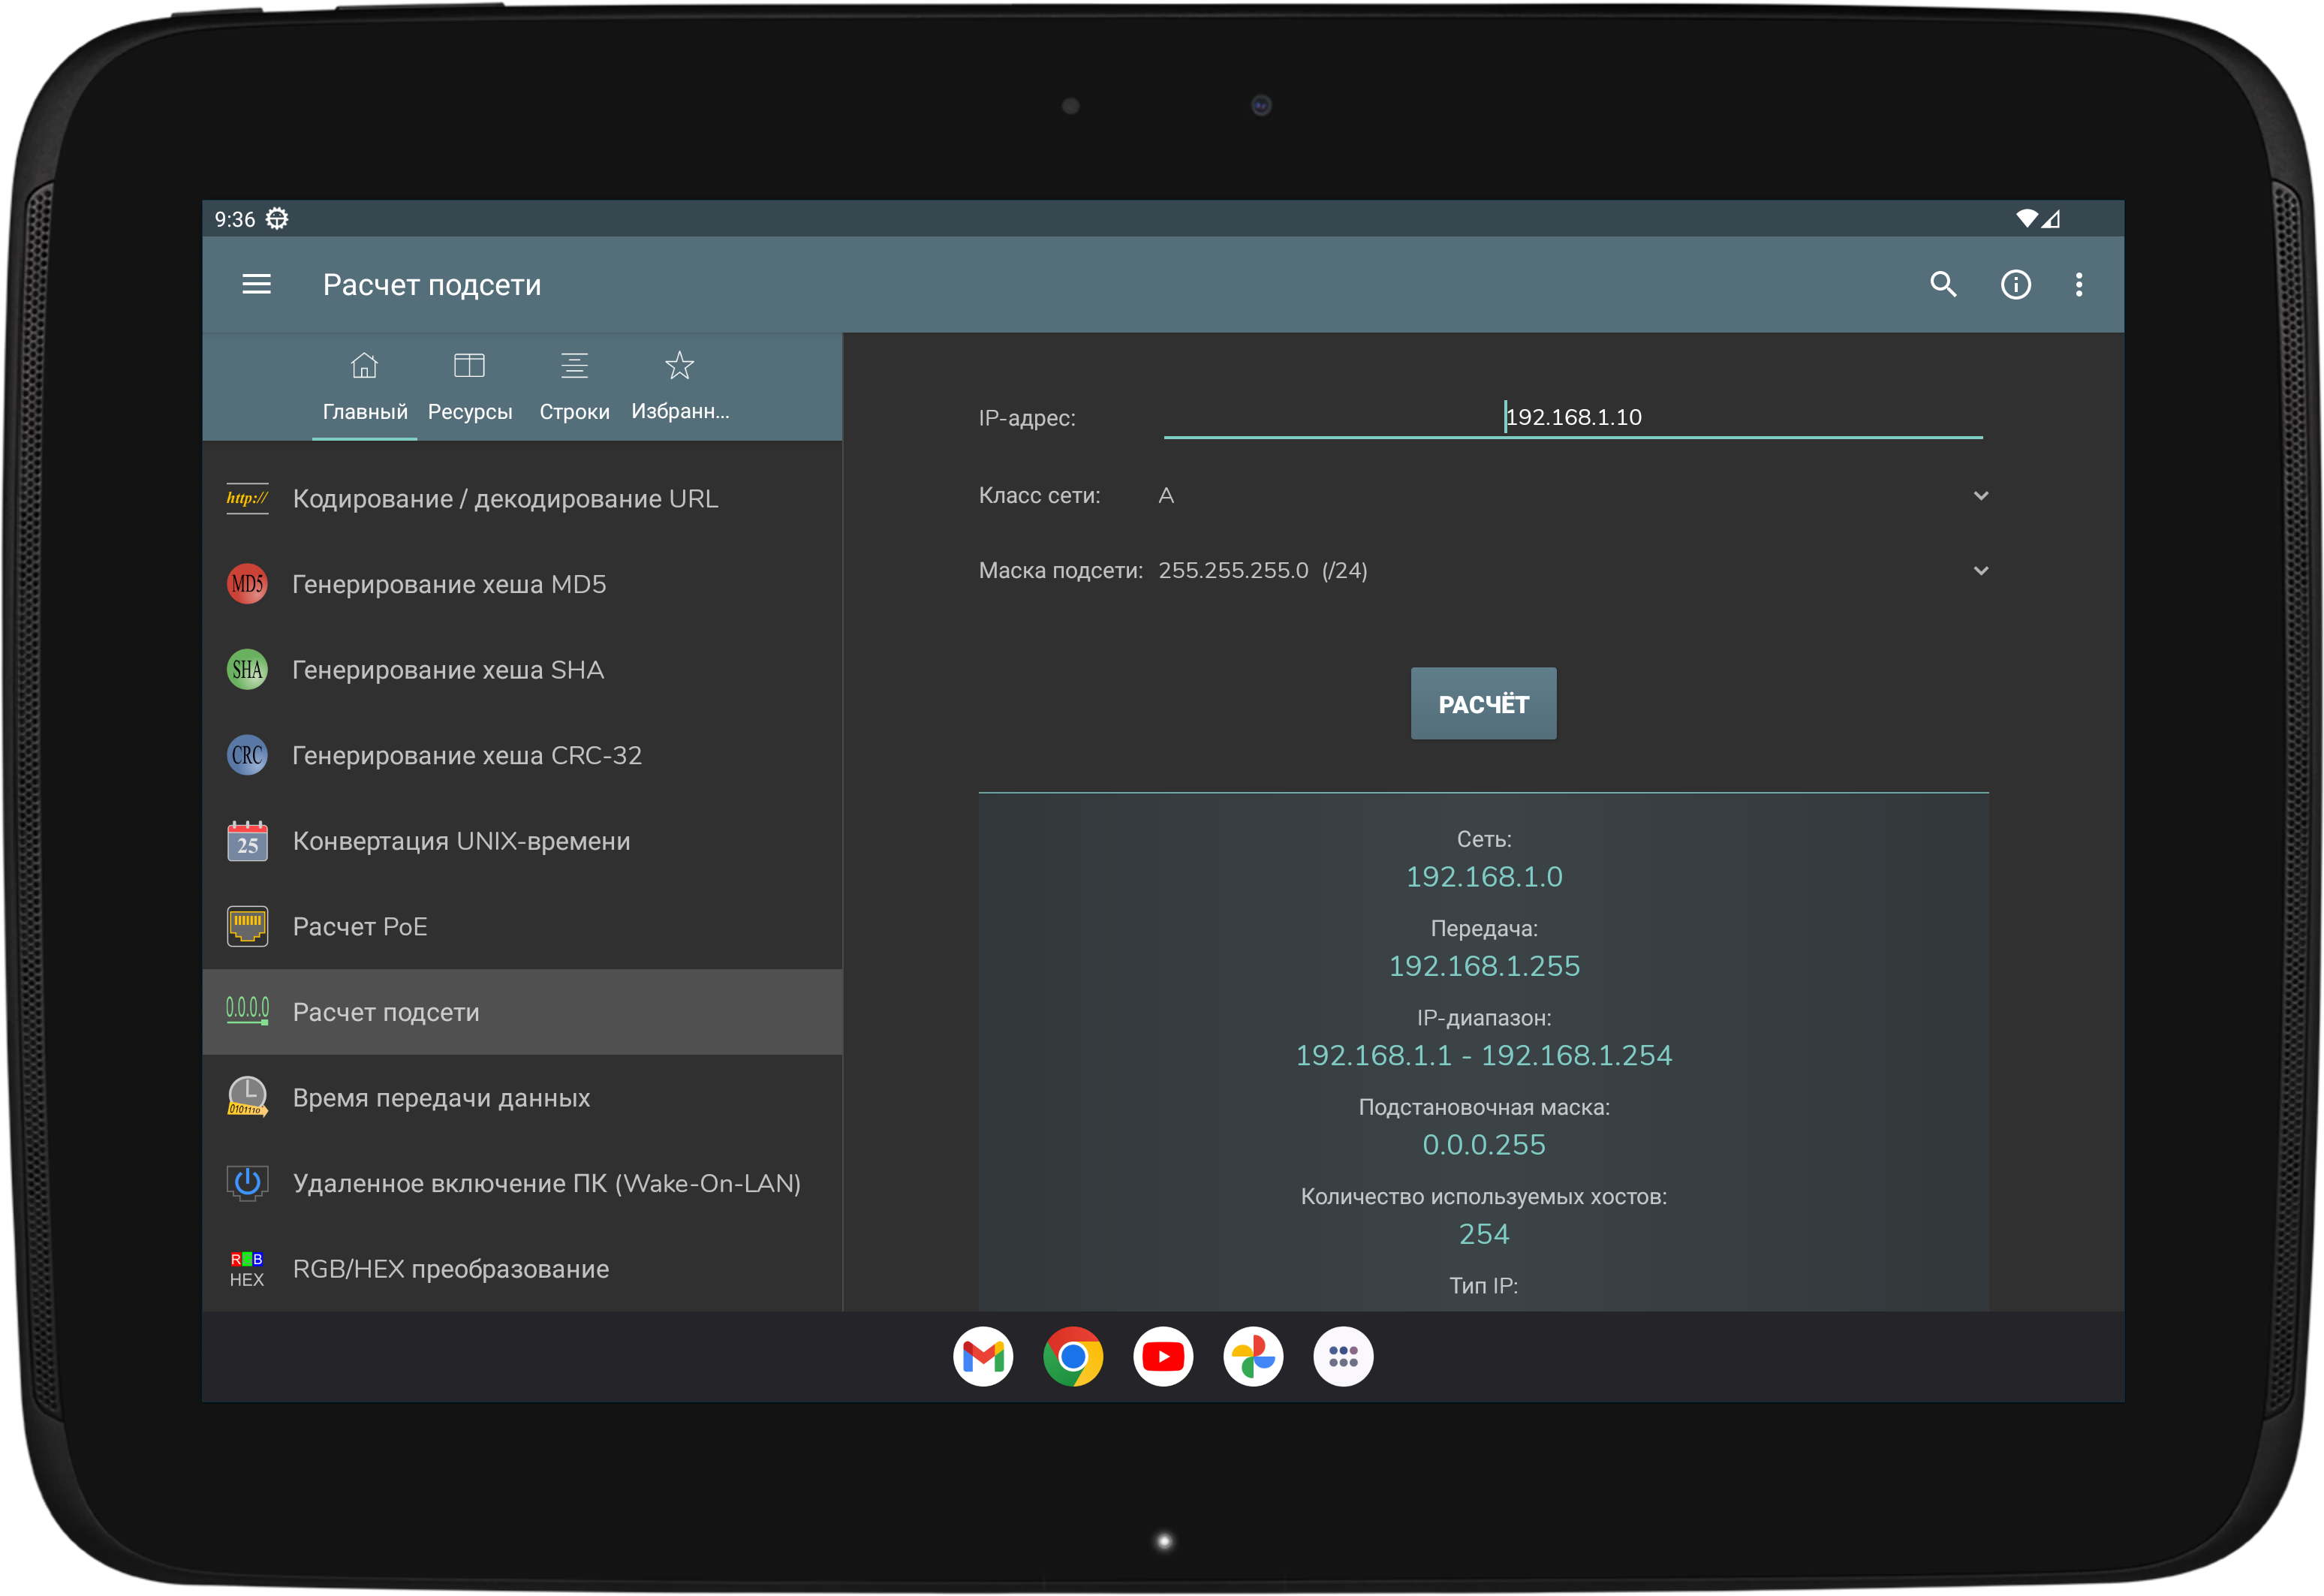Click the network result 192.168.1.0
Viewport: 2324px width, 1596px height.
tap(1484, 877)
